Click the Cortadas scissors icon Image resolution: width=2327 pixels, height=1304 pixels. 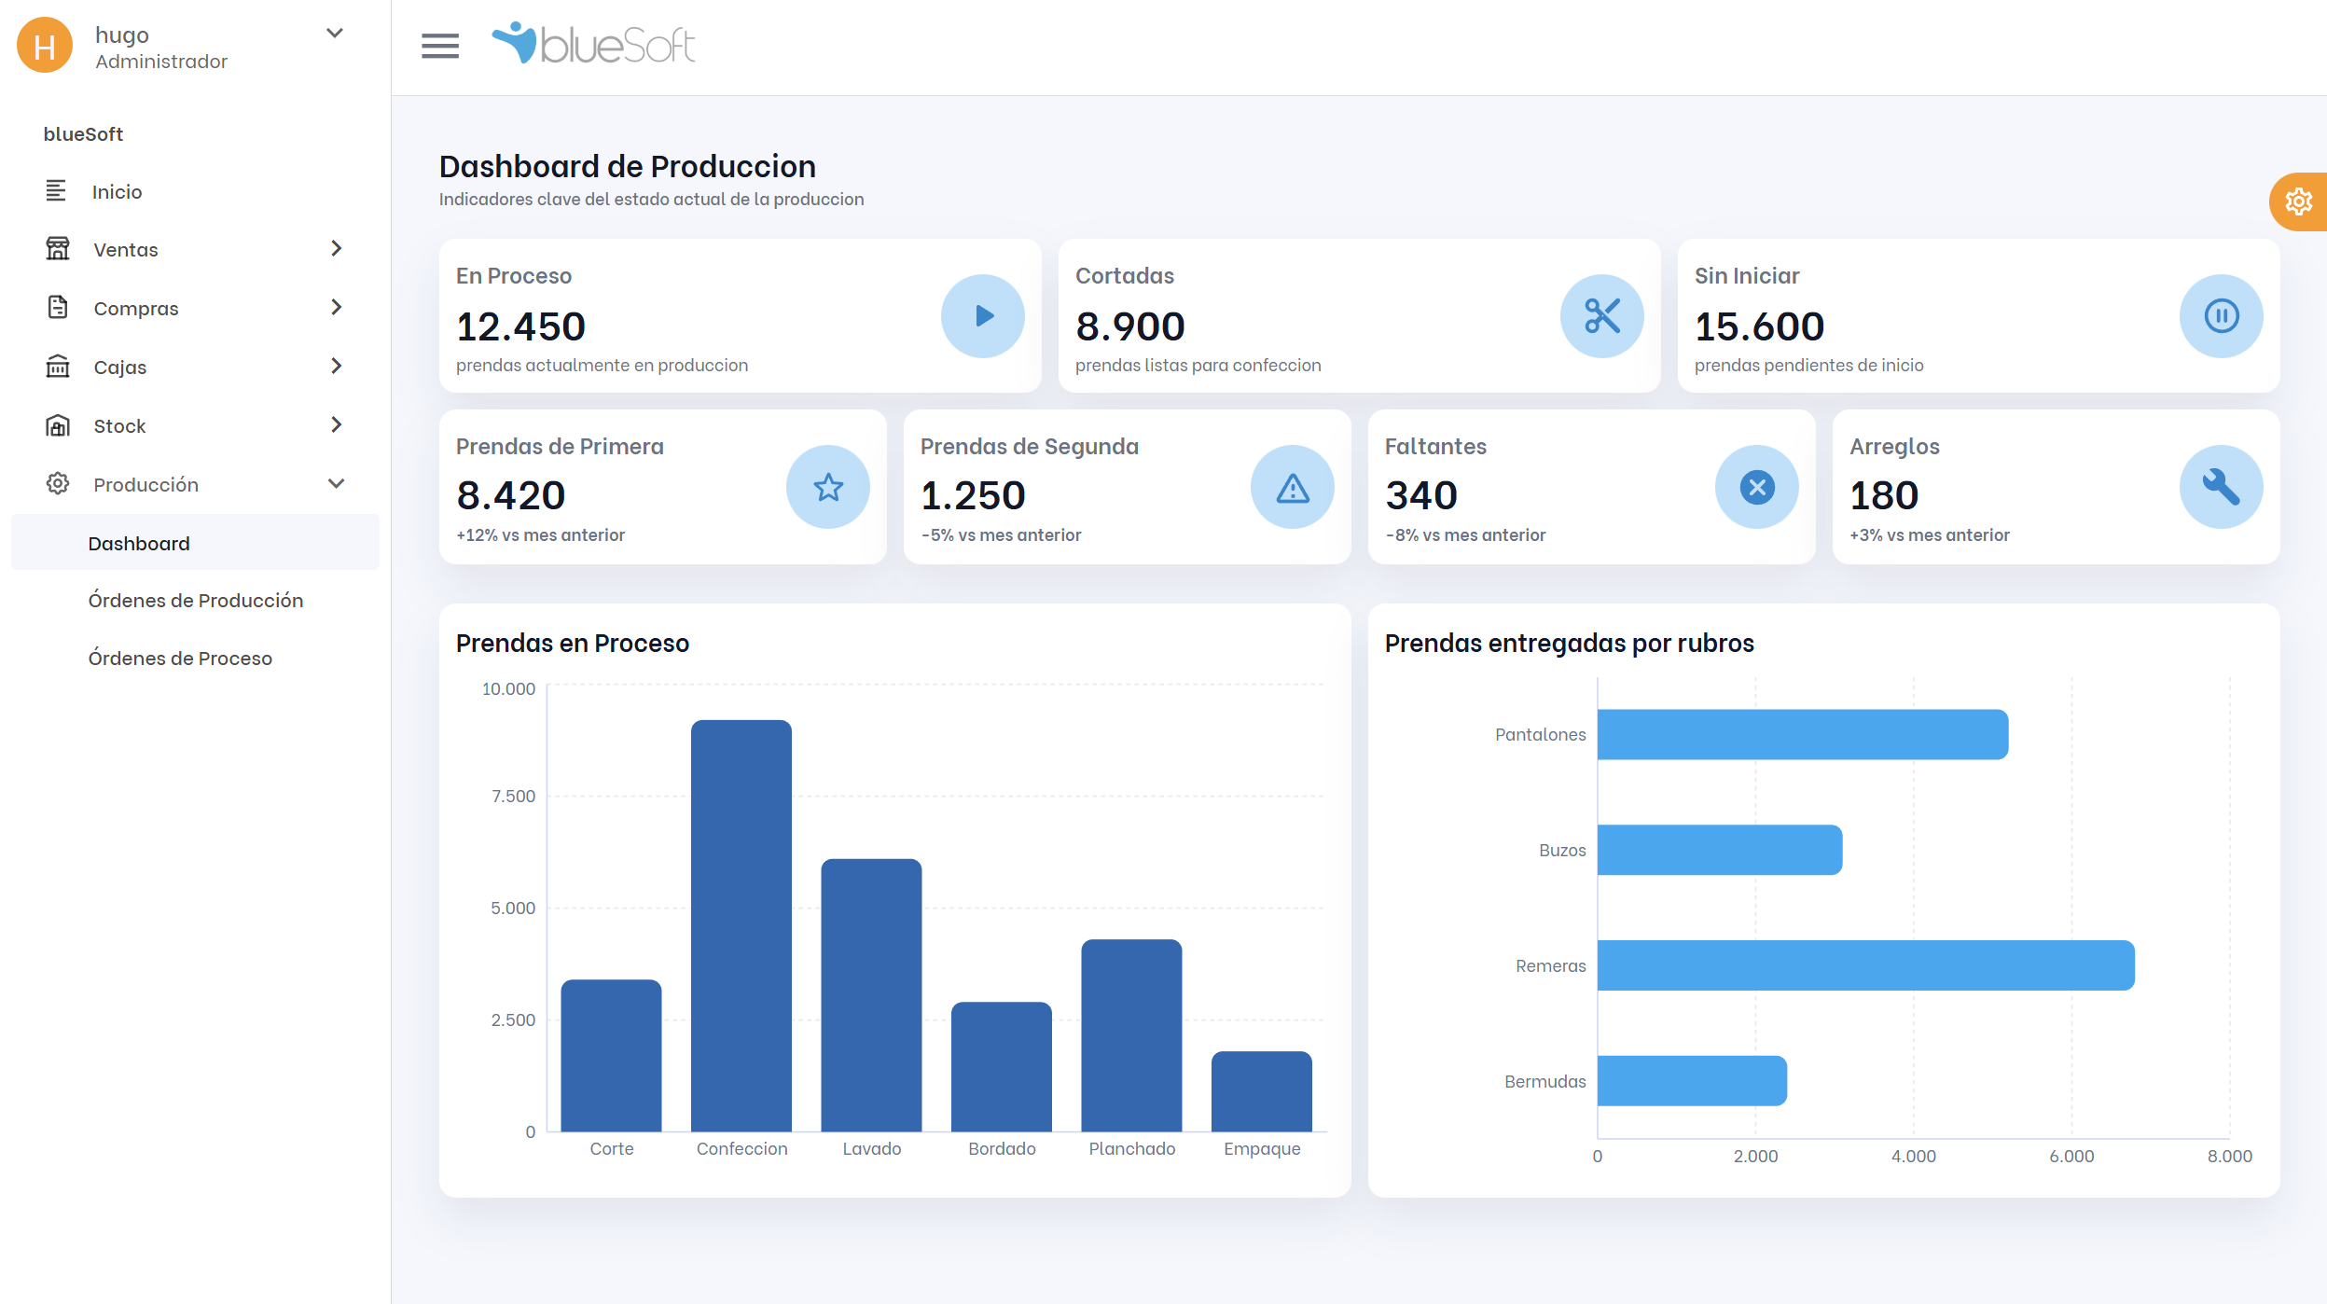tap(1601, 316)
